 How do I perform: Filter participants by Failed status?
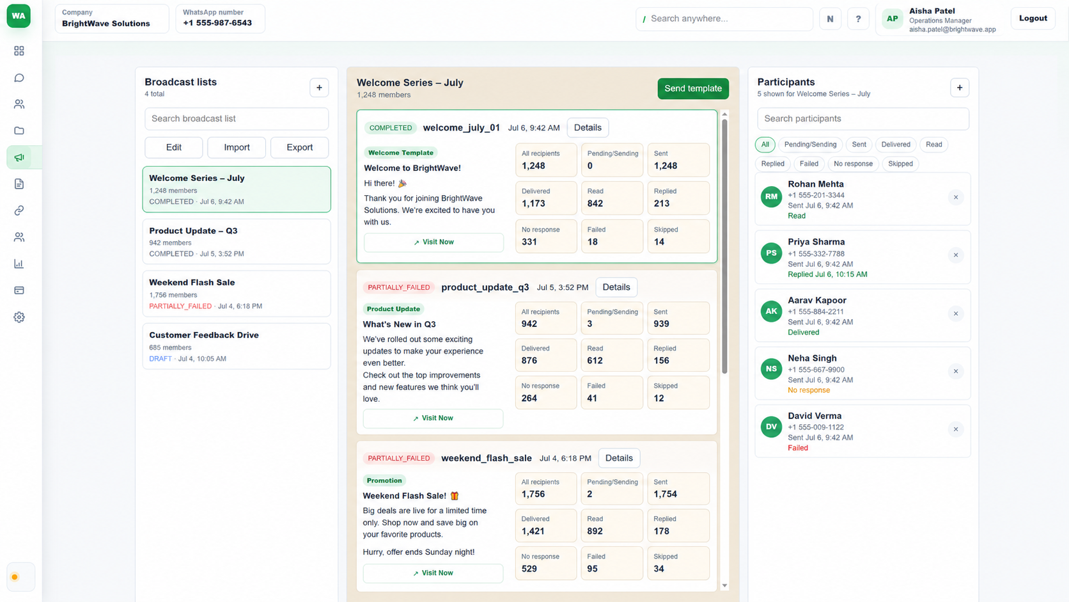[x=809, y=164]
